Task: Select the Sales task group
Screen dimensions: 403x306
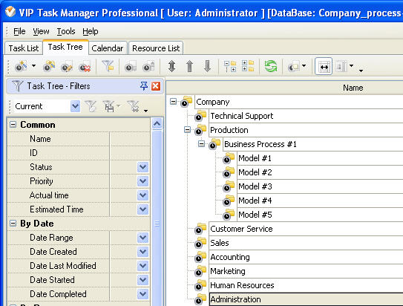Action: [x=219, y=243]
